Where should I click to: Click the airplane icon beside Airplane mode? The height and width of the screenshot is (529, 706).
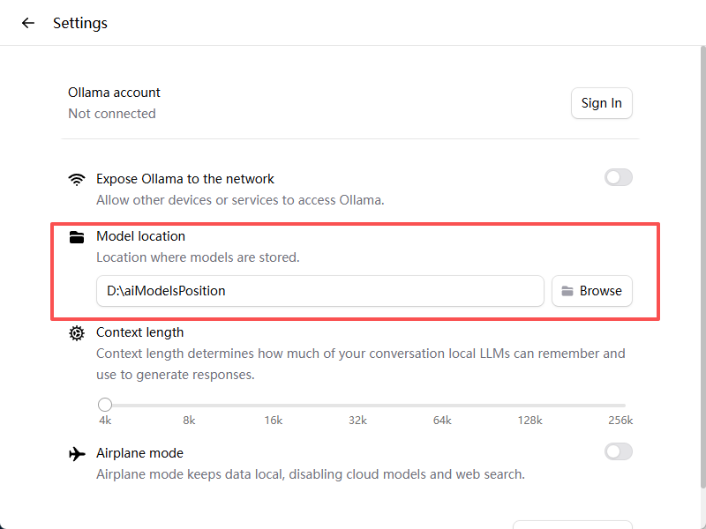[77, 454]
